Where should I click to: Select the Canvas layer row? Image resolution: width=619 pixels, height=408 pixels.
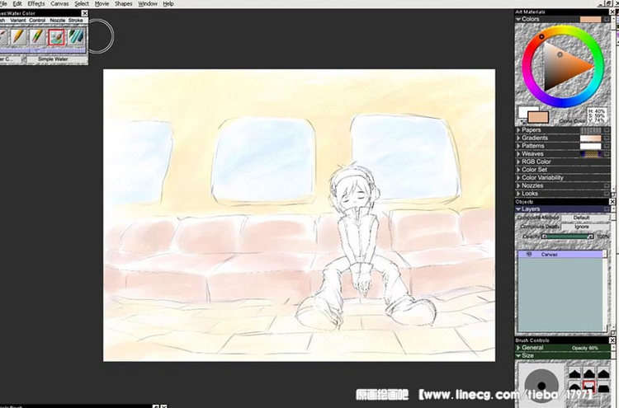(560, 254)
